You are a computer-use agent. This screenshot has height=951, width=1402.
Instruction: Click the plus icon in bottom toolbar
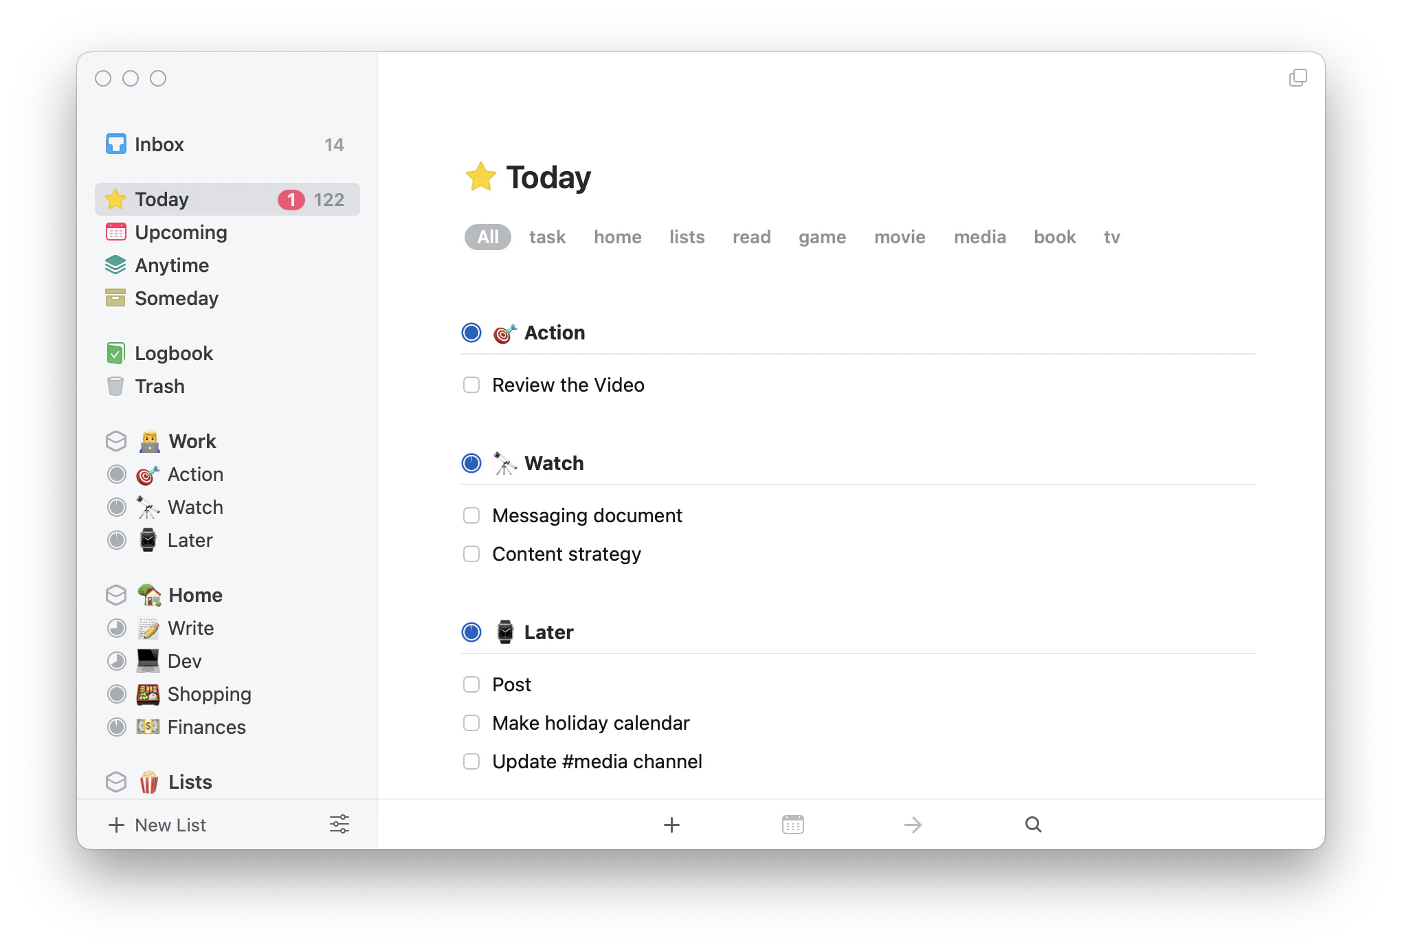pyautogui.click(x=671, y=825)
